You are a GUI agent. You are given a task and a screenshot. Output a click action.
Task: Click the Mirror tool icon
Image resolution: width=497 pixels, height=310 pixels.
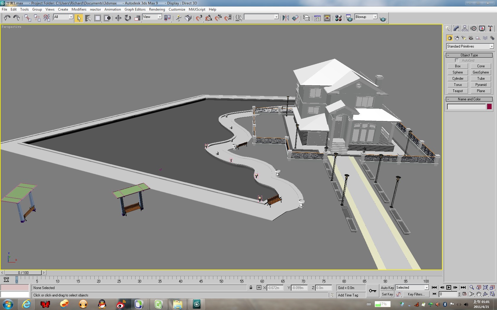[285, 18]
